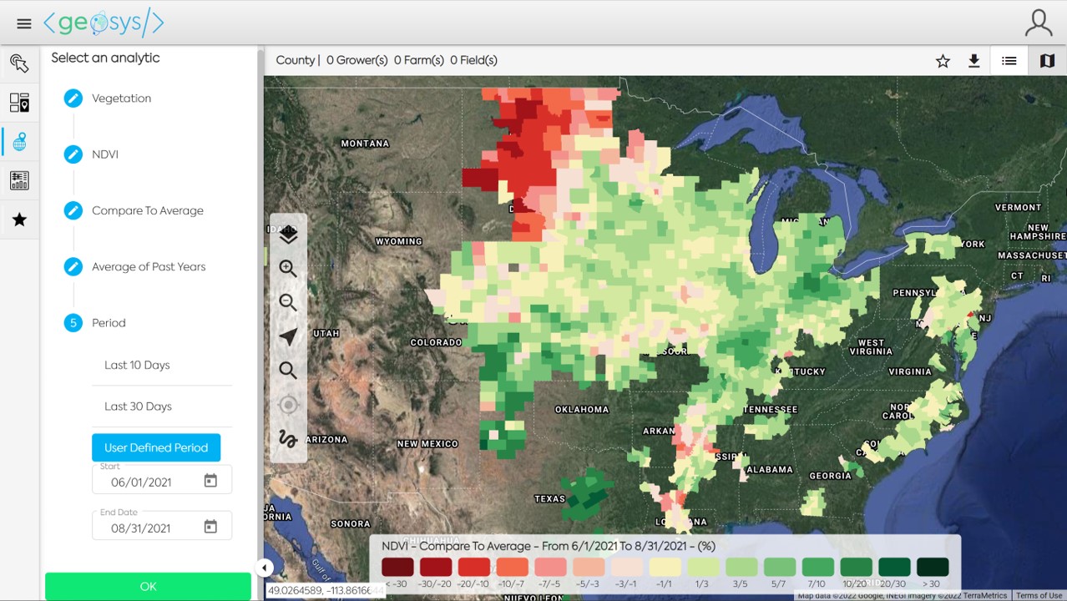The height and width of the screenshot is (601, 1067).
Task: Click the County label in header
Action: tap(296, 60)
